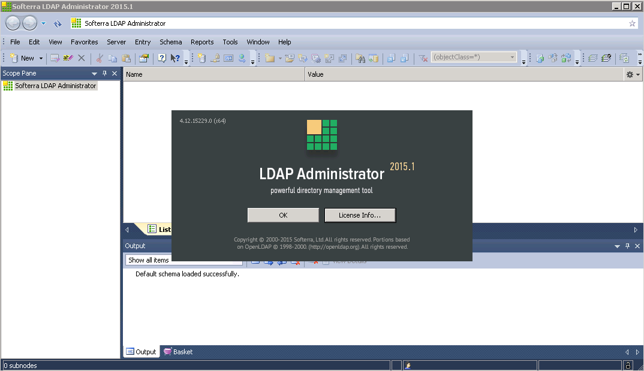Open the Scope Pane options dropdown arrow

pos(94,74)
